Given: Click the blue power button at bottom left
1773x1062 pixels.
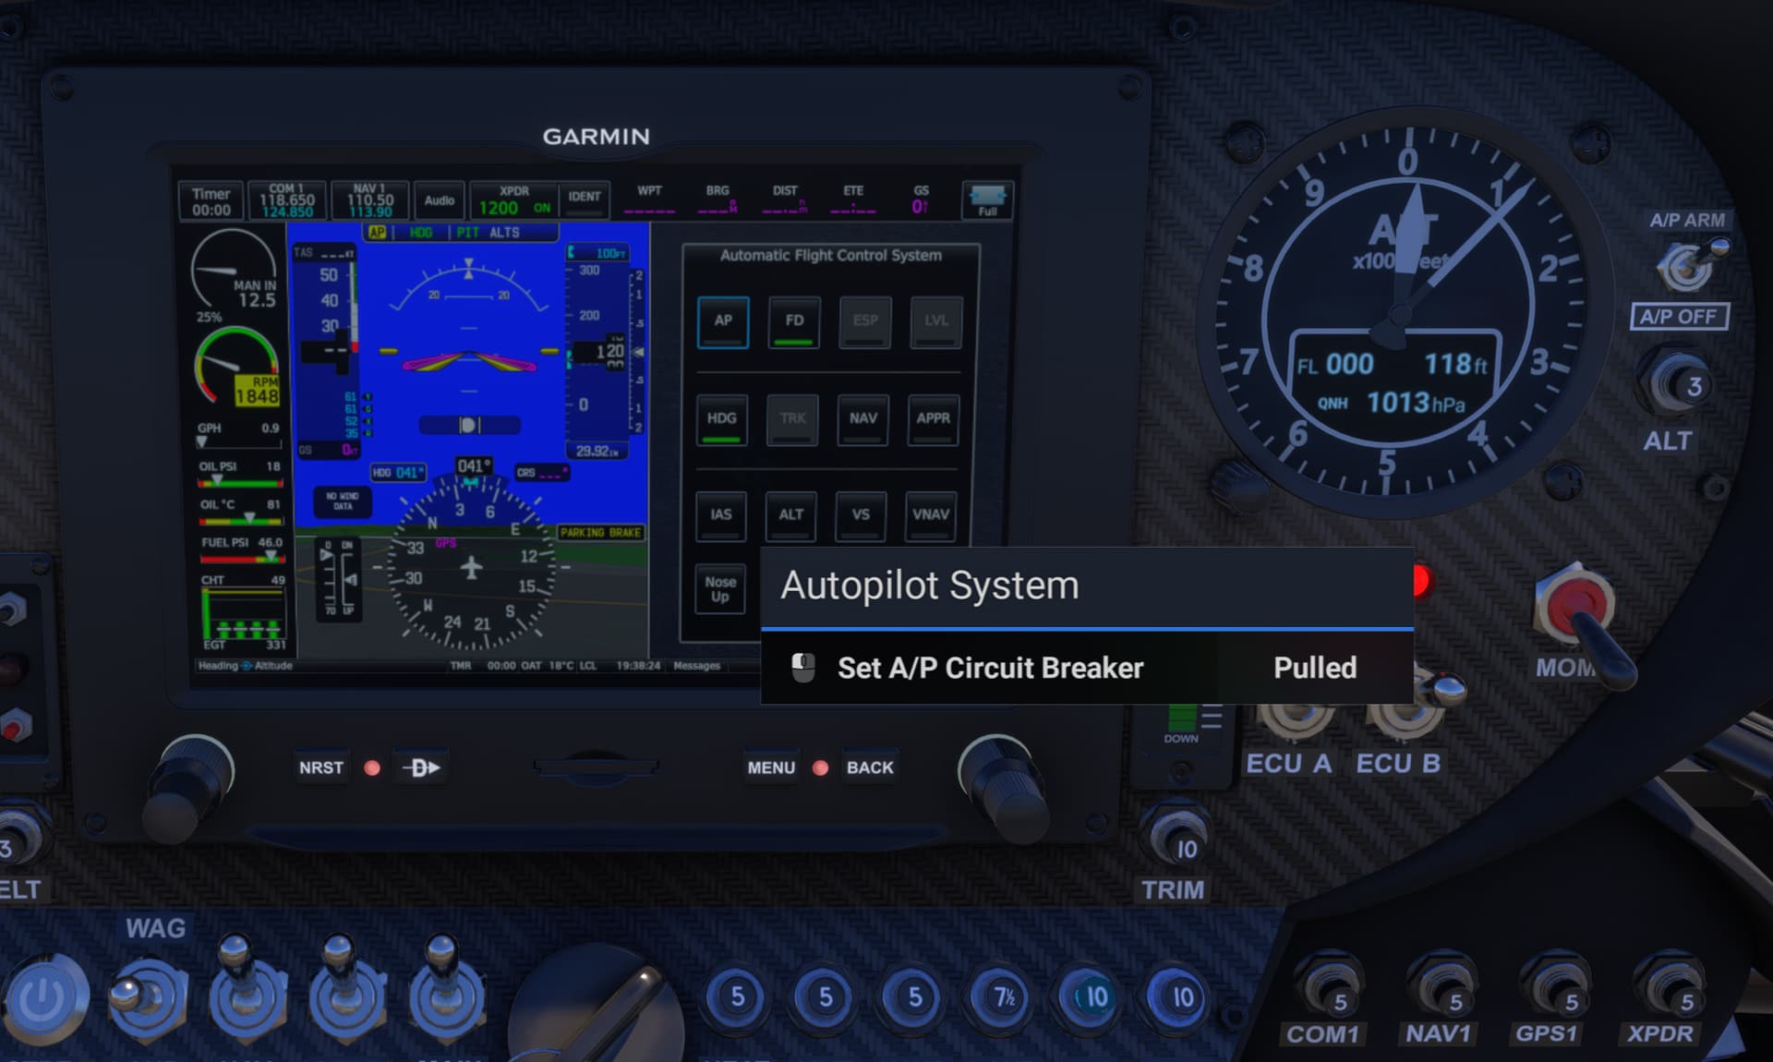Looking at the screenshot, I should coord(43,998).
